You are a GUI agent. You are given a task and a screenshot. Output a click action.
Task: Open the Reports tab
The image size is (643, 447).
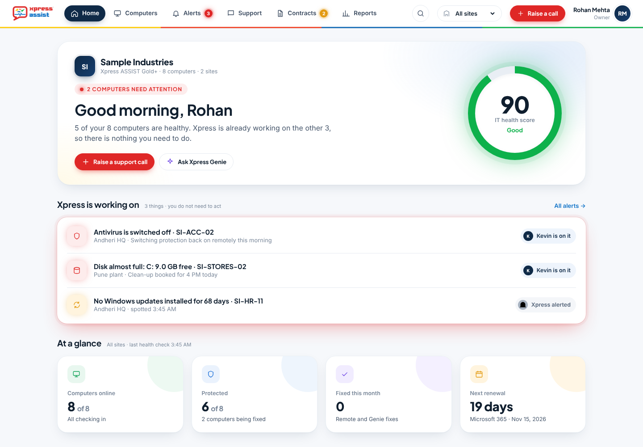[x=359, y=13]
